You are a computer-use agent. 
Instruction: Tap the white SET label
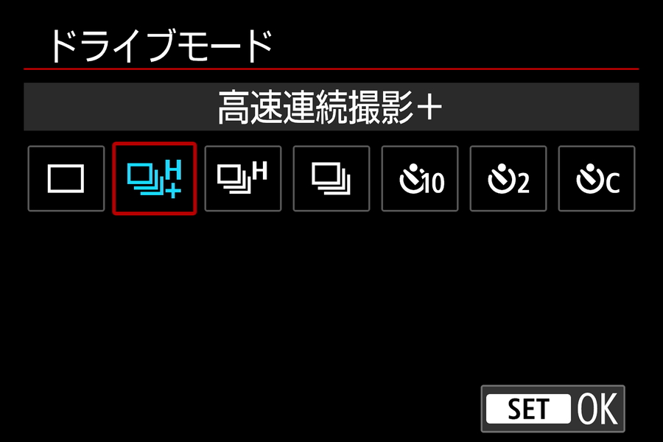[528, 409]
